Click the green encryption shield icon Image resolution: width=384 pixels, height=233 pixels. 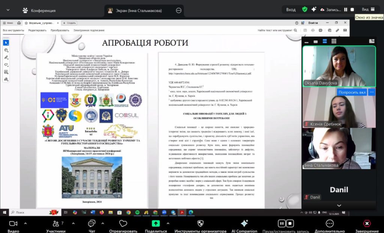point(305,10)
